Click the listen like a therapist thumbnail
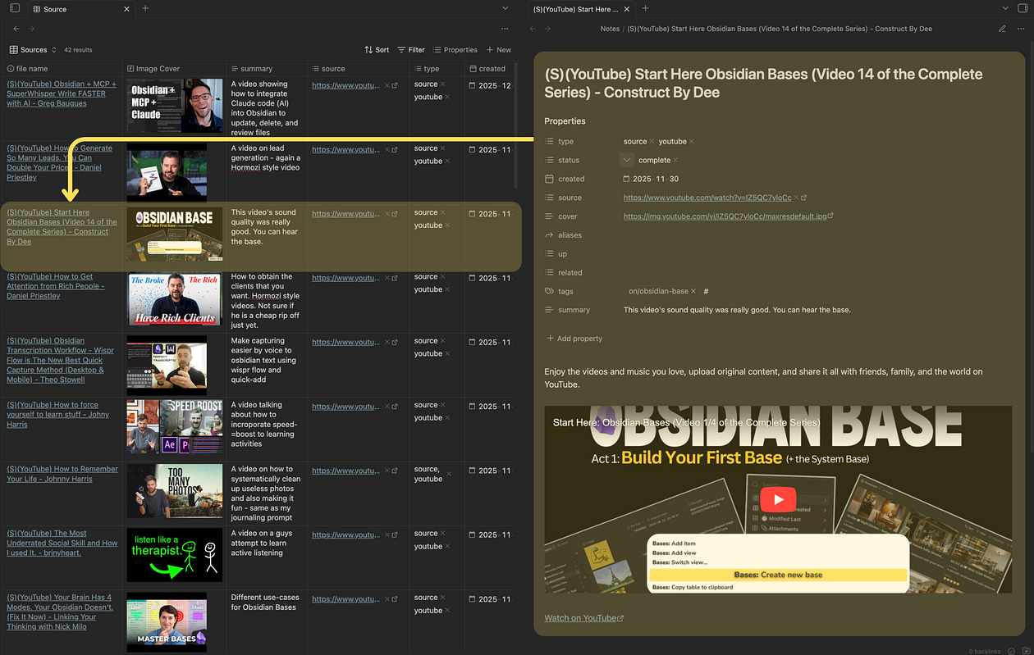The image size is (1034, 655). click(174, 555)
